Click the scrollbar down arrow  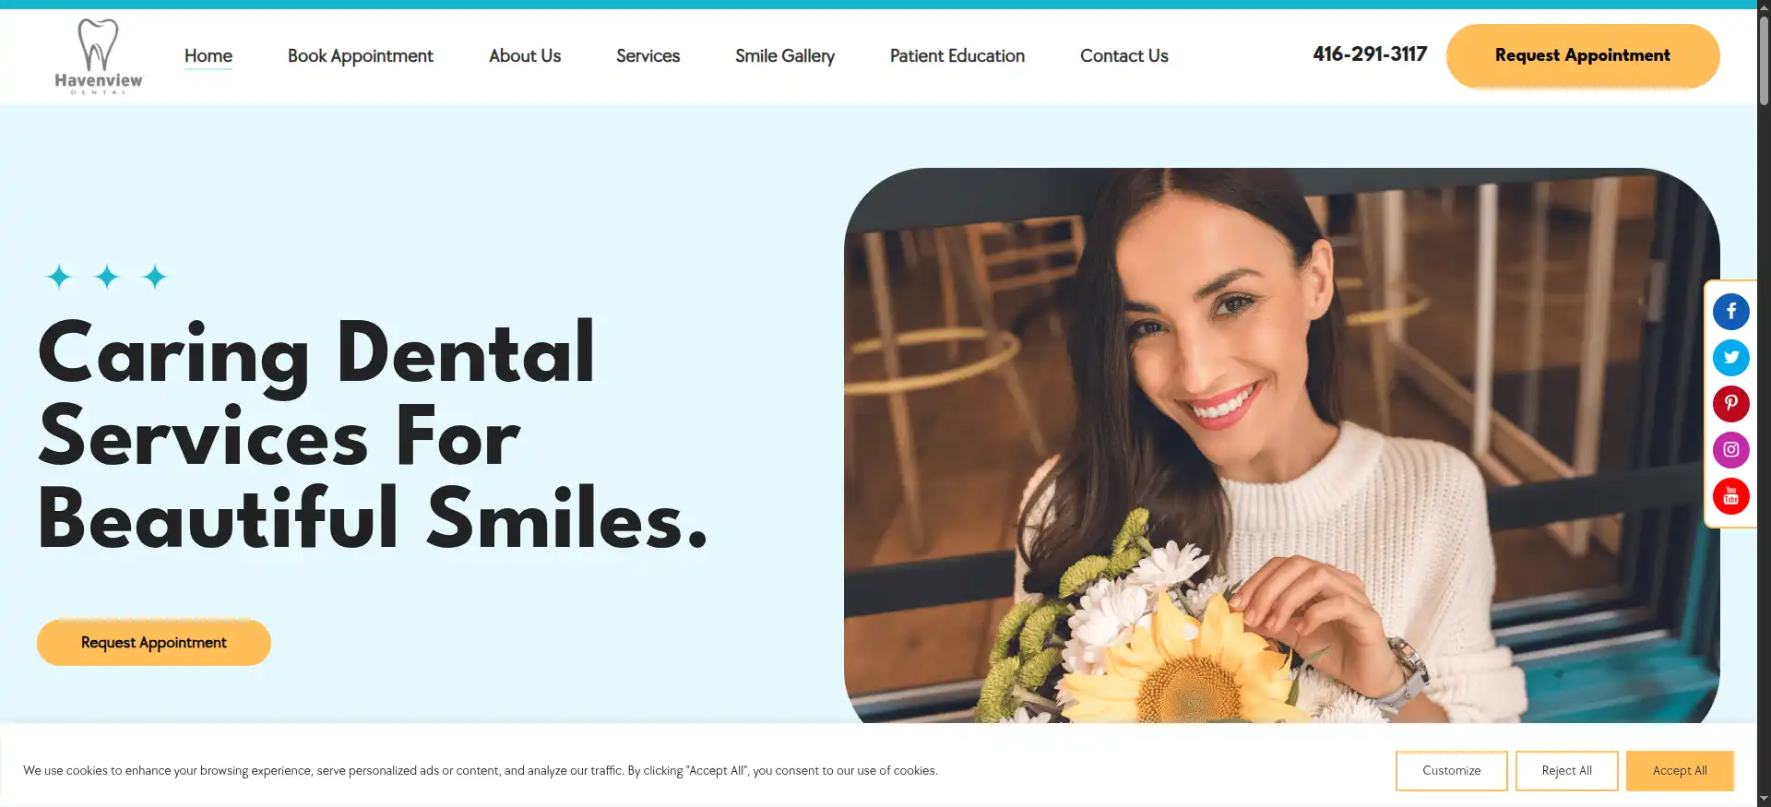pos(1764,800)
